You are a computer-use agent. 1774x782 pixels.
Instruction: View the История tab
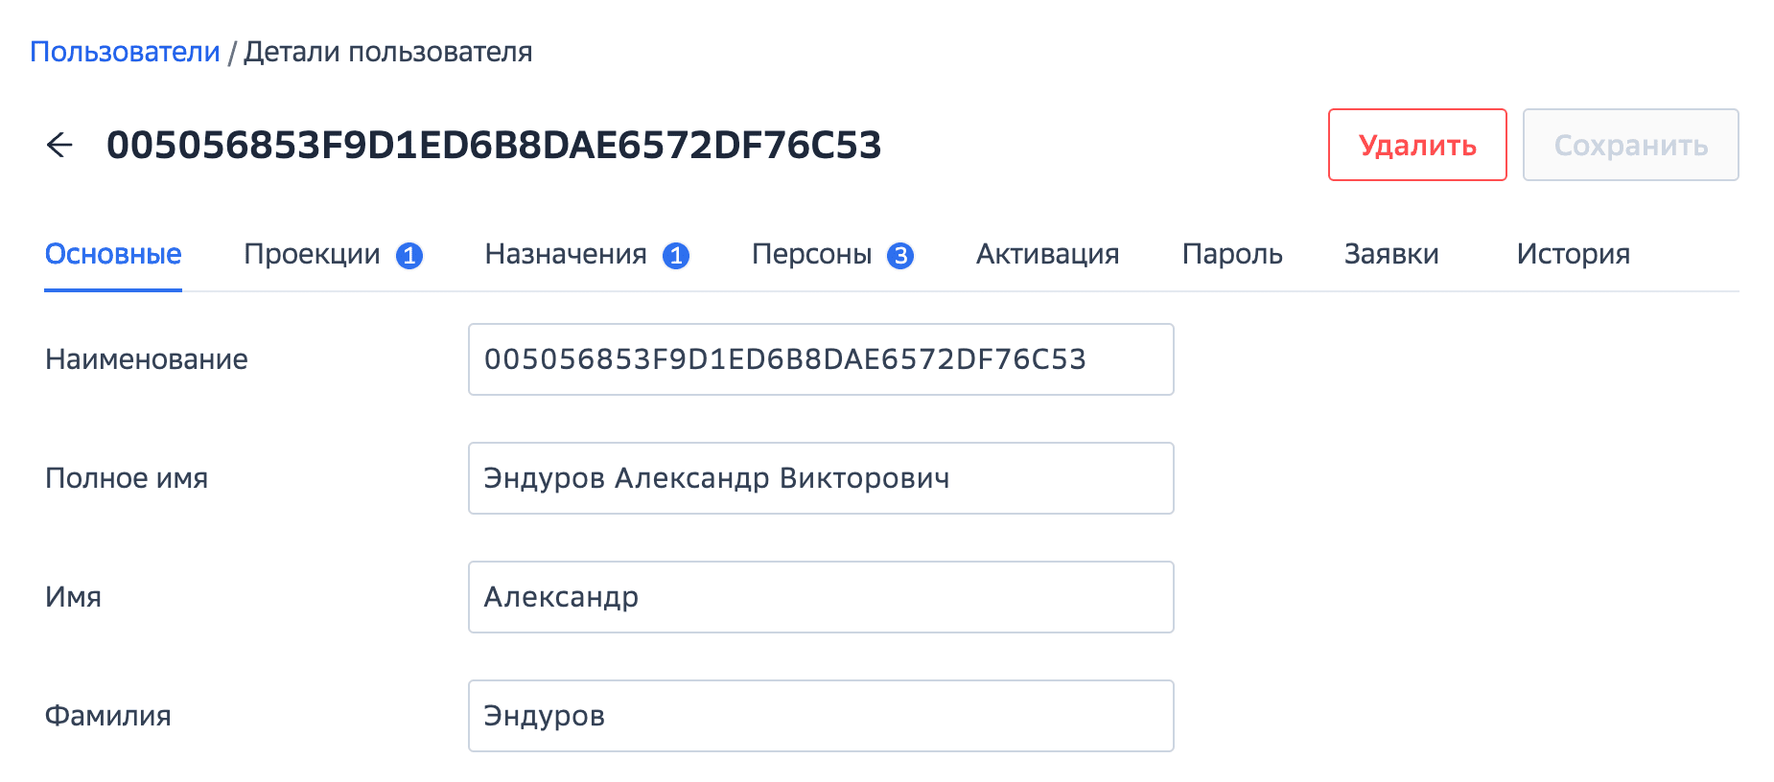click(x=1573, y=254)
